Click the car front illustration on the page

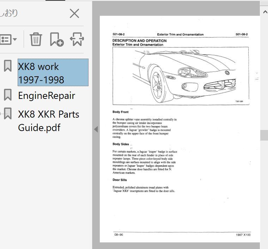click(x=181, y=76)
